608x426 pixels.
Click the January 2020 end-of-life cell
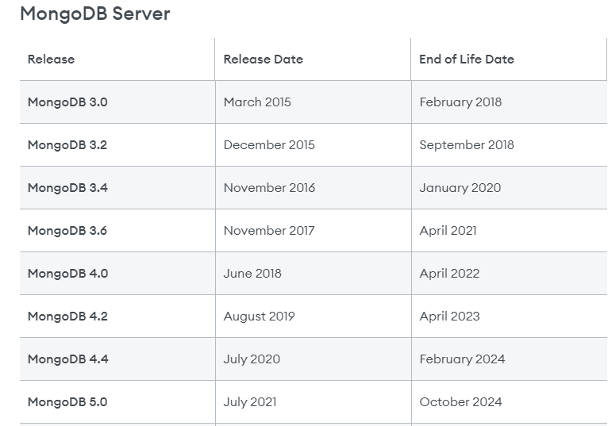[x=460, y=187]
